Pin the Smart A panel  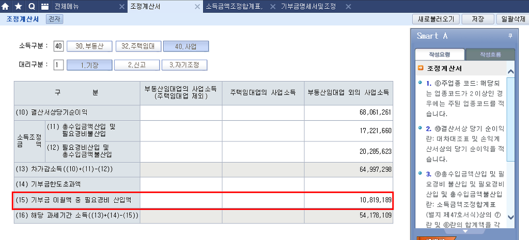point(510,36)
